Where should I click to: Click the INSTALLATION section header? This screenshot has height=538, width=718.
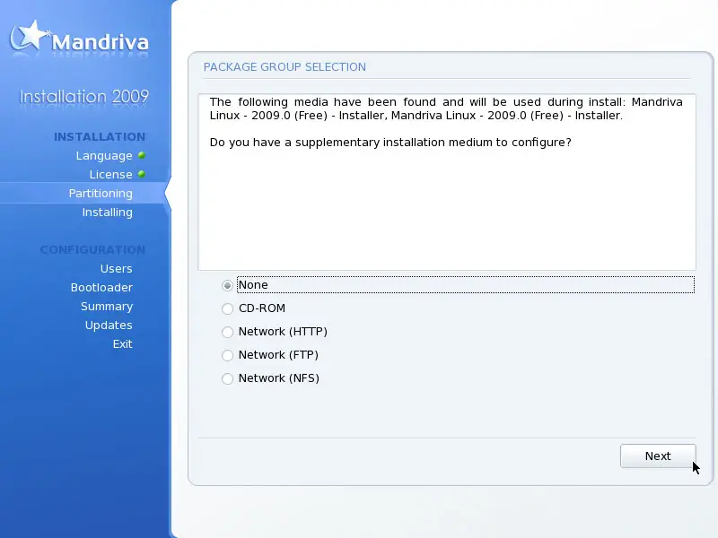100,137
